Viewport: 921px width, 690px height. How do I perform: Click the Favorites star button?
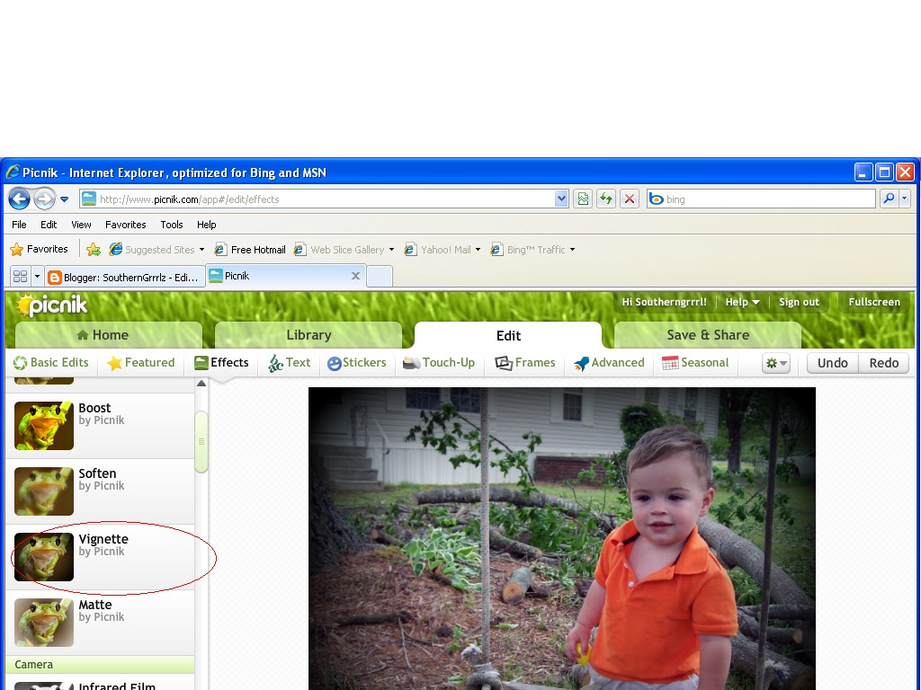[40, 250]
